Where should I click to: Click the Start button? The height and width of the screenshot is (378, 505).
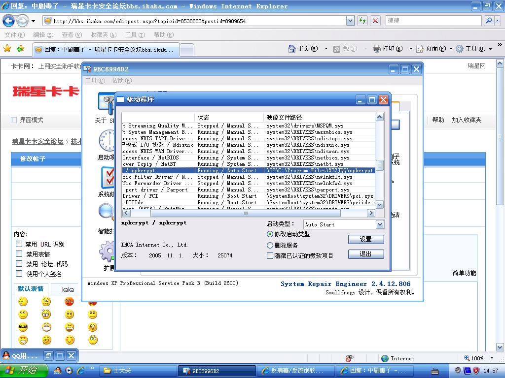click(23, 371)
